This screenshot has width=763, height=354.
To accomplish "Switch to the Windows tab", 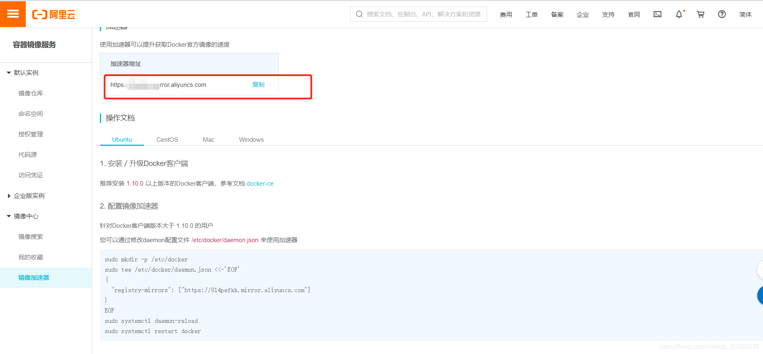I will 251,140.
